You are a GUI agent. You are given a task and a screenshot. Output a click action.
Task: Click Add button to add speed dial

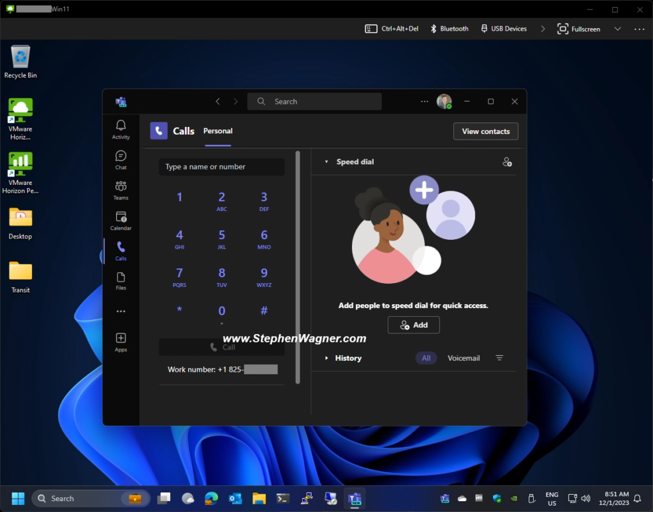click(x=413, y=325)
